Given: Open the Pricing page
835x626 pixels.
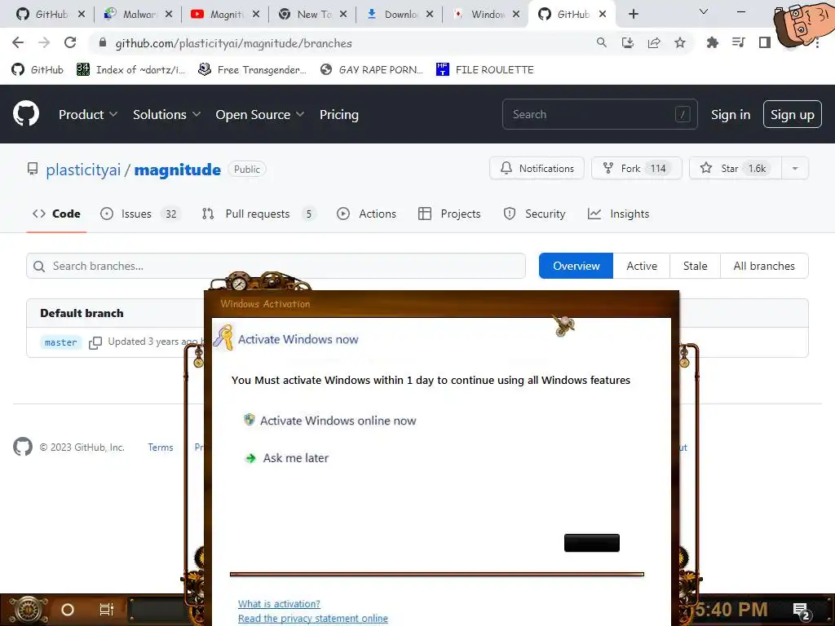Looking at the screenshot, I should pyautogui.click(x=339, y=114).
